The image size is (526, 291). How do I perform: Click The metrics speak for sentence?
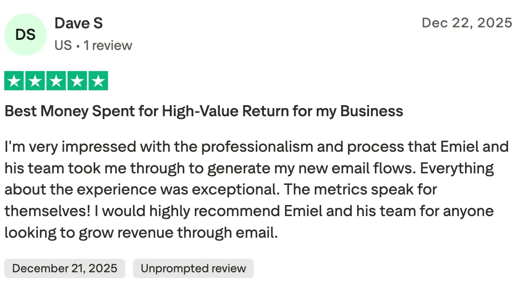click(360, 190)
